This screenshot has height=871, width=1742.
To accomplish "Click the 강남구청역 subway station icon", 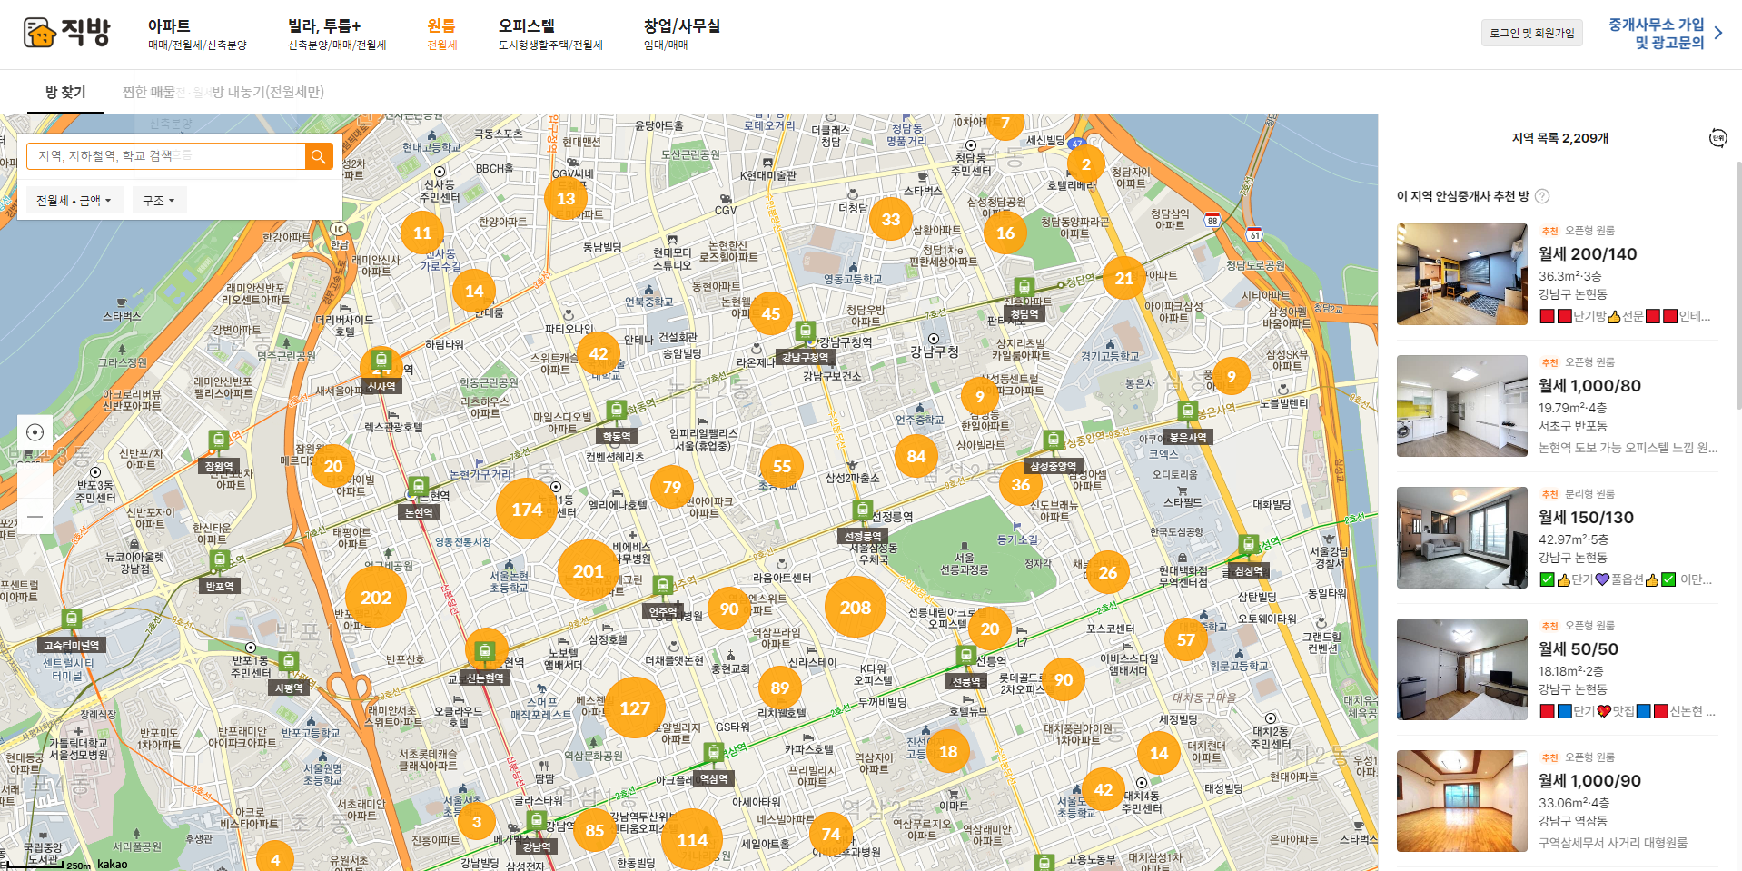I will pyautogui.click(x=806, y=331).
